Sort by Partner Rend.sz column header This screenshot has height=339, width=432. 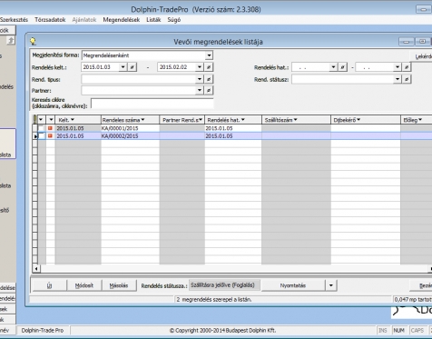182,120
